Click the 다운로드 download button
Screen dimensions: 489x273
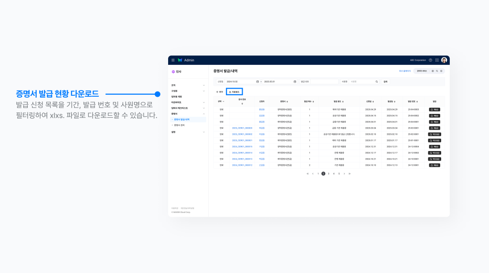[234, 92]
